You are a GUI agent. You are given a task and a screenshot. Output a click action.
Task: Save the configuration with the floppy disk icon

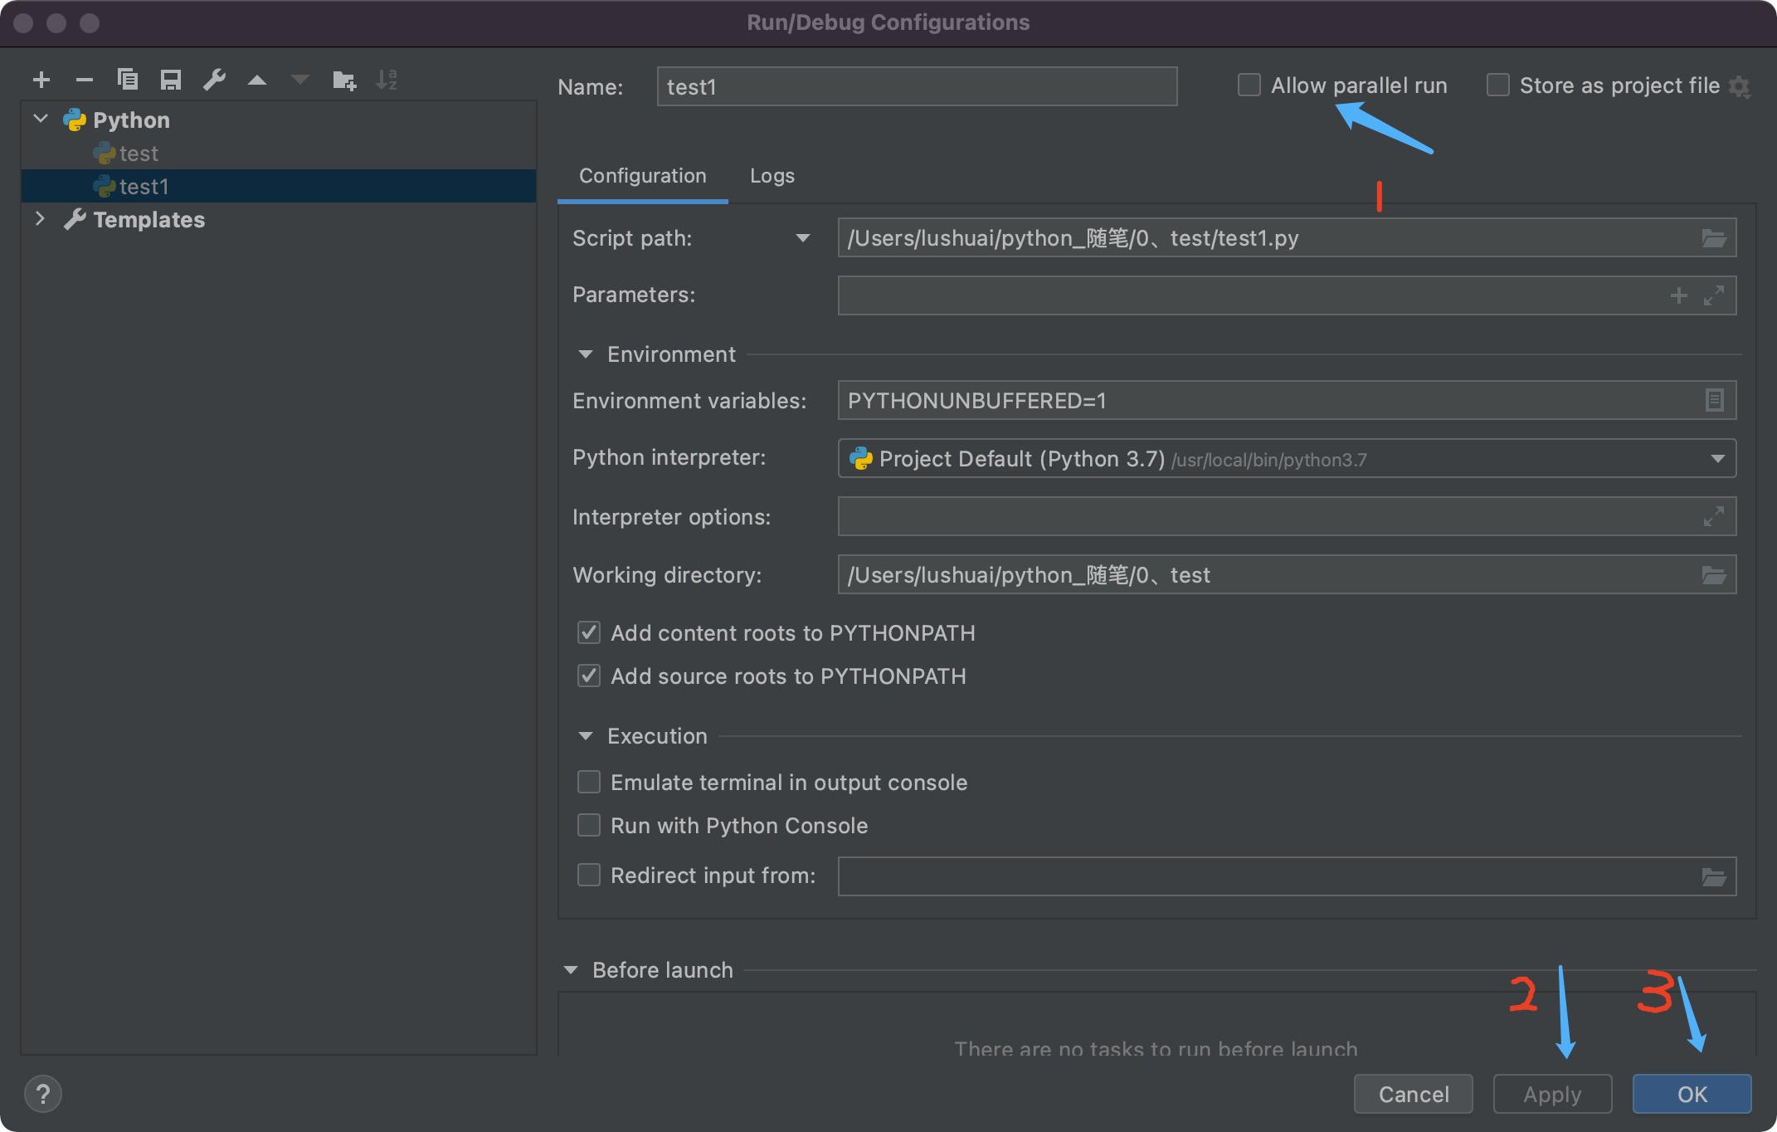click(x=171, y=80)
